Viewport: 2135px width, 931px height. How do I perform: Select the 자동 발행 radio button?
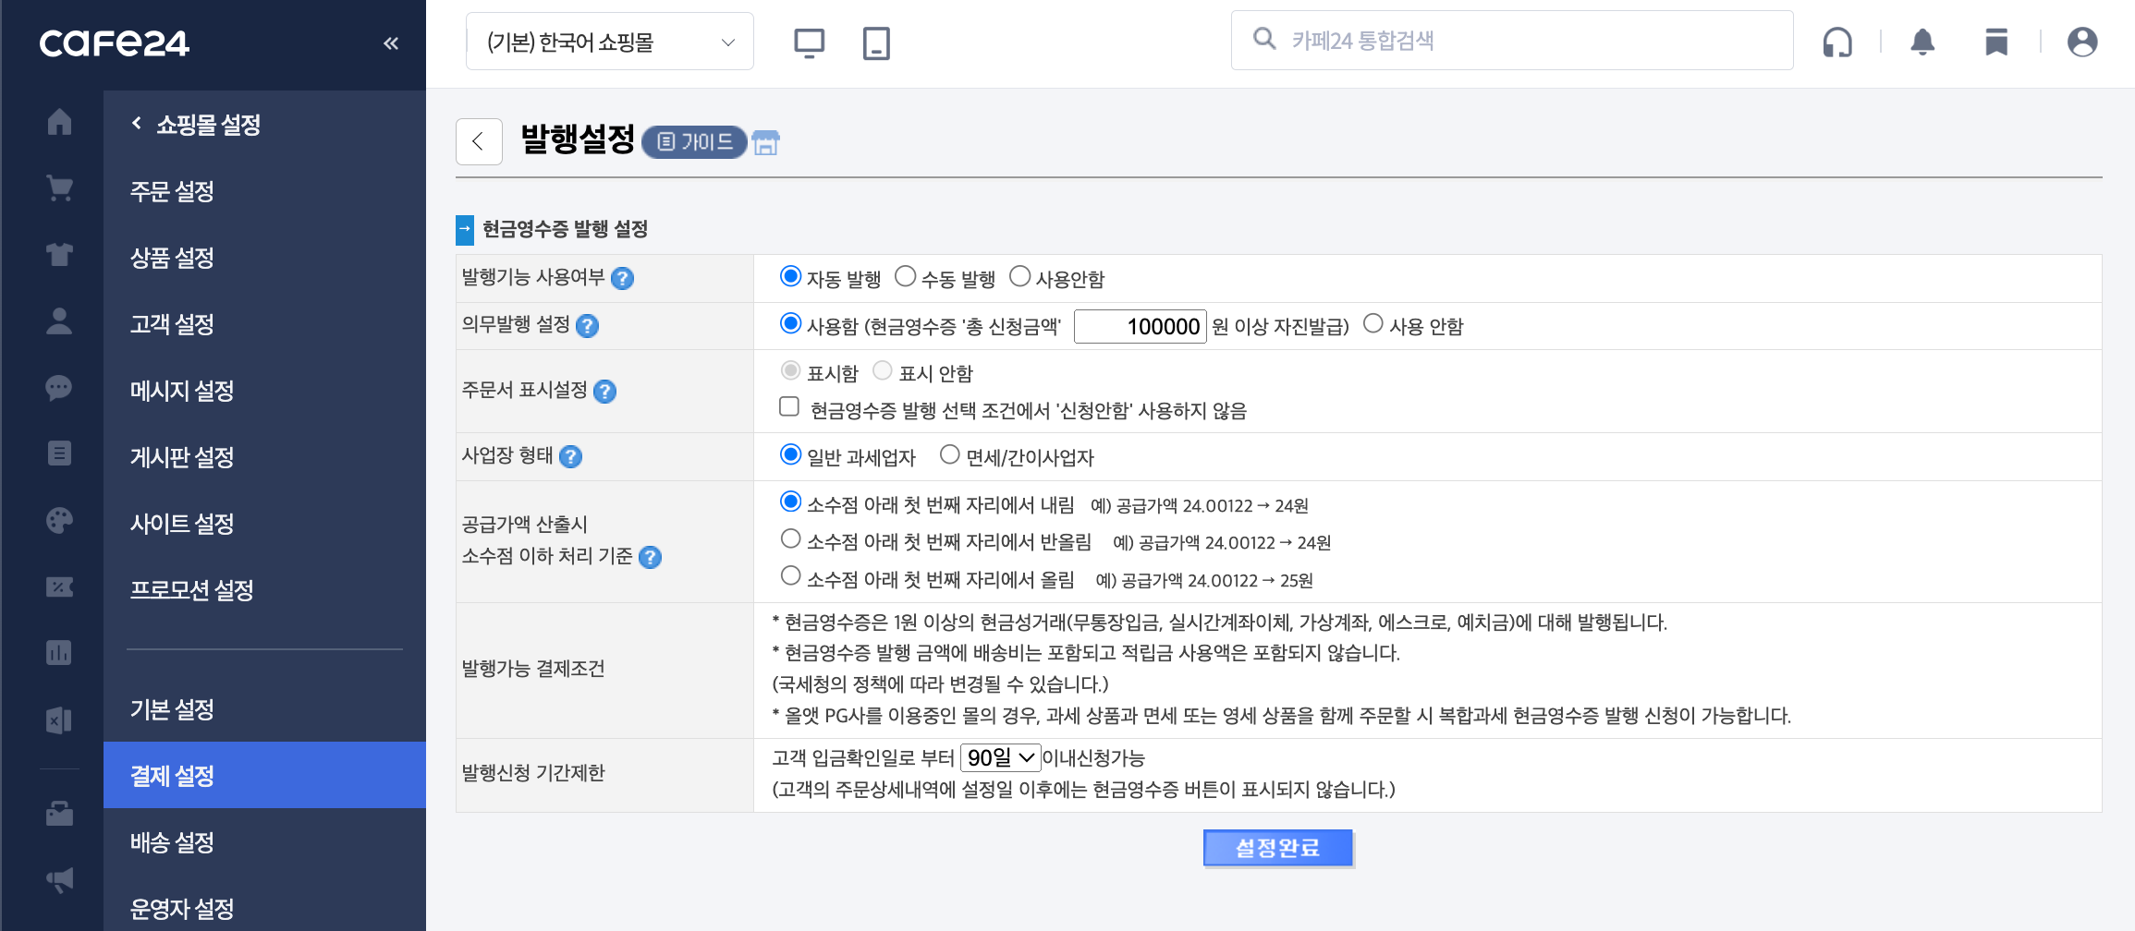(x=790, y=276)
